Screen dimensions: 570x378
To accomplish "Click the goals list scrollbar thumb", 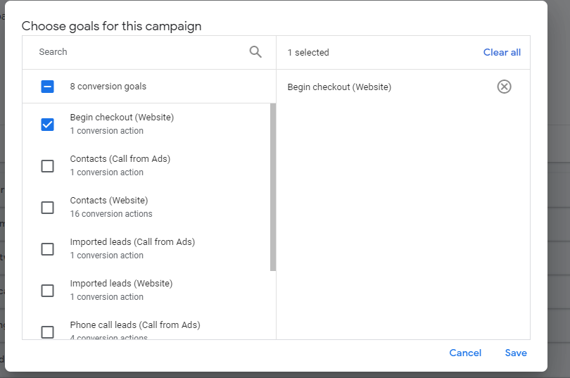I will pyautogui.click(x=273, y=187).
